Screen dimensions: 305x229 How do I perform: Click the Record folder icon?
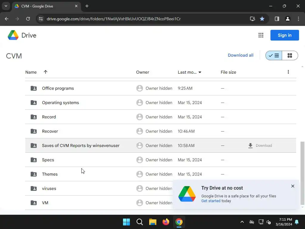click(34, 117)
